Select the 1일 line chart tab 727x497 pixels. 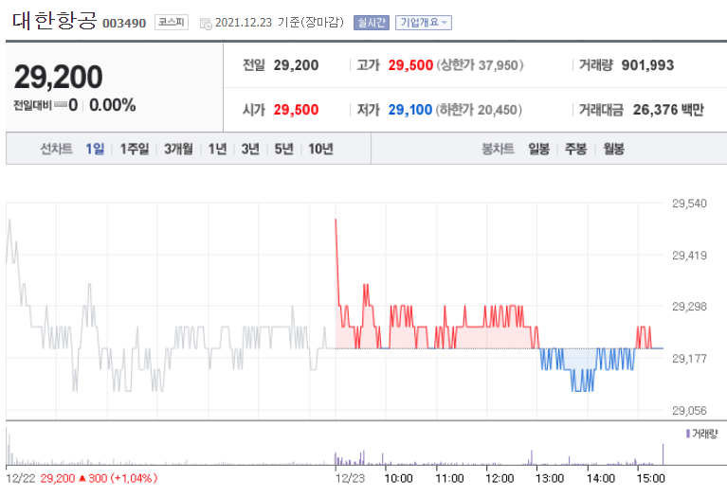click(95, 149)
